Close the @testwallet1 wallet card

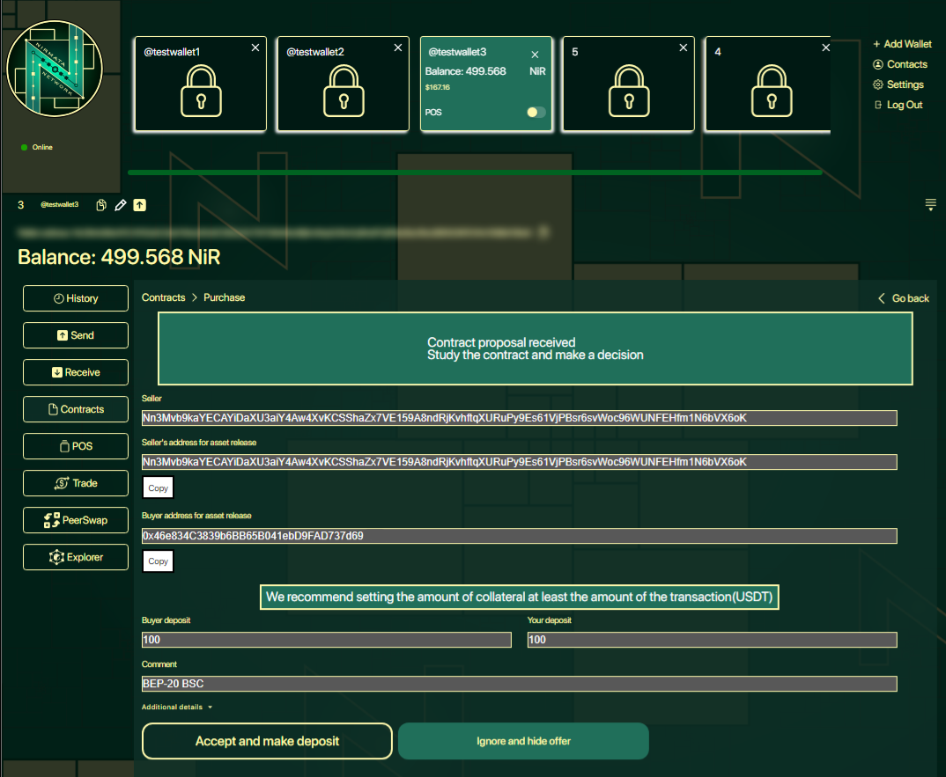point(255,48)
